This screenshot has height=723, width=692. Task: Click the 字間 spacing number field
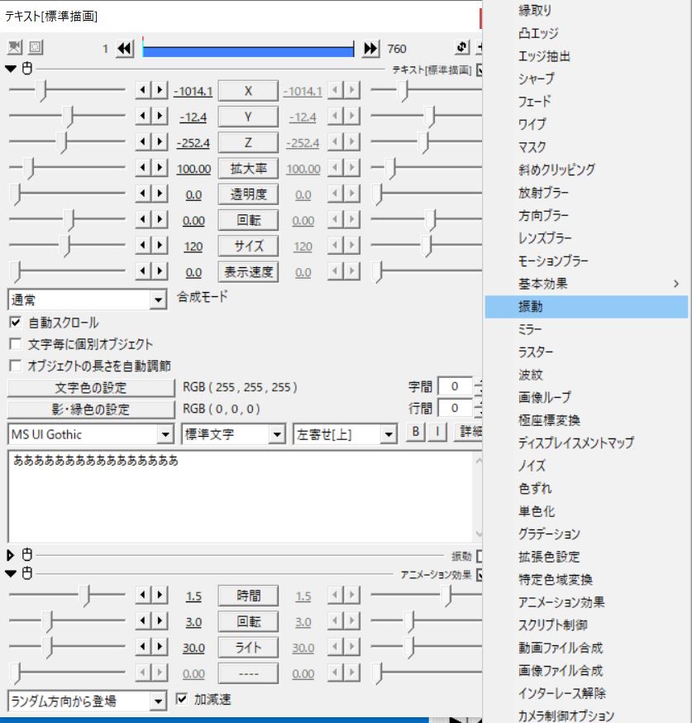456,386
